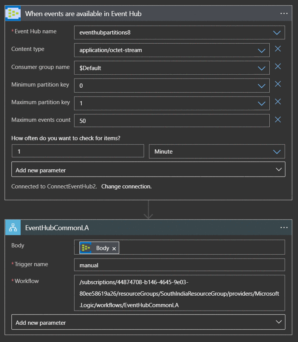Open the Minimum partition key dropdown
This screenshot has width=298, height=342.
coord(261,86)
